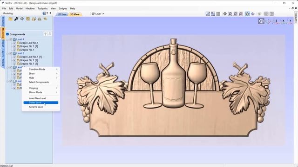Select the 3D View tab

point(74,14)
